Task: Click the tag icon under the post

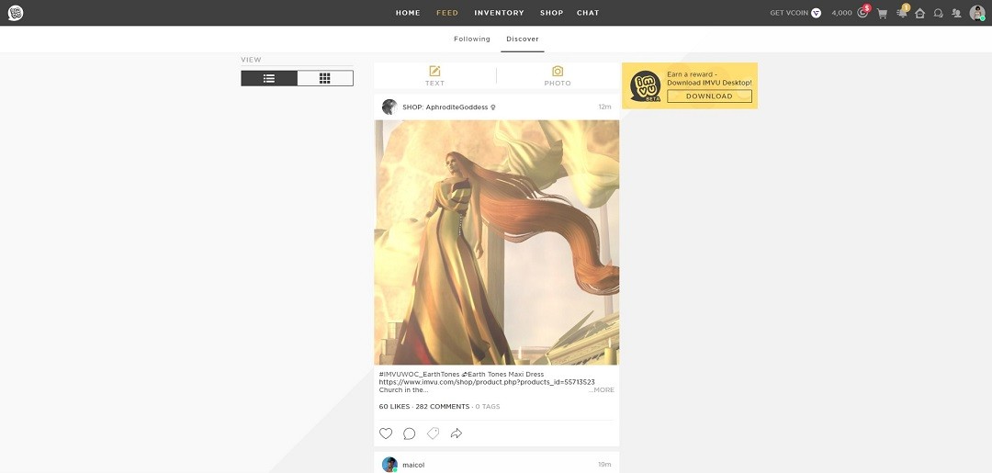Action: (x=433, y=434)
